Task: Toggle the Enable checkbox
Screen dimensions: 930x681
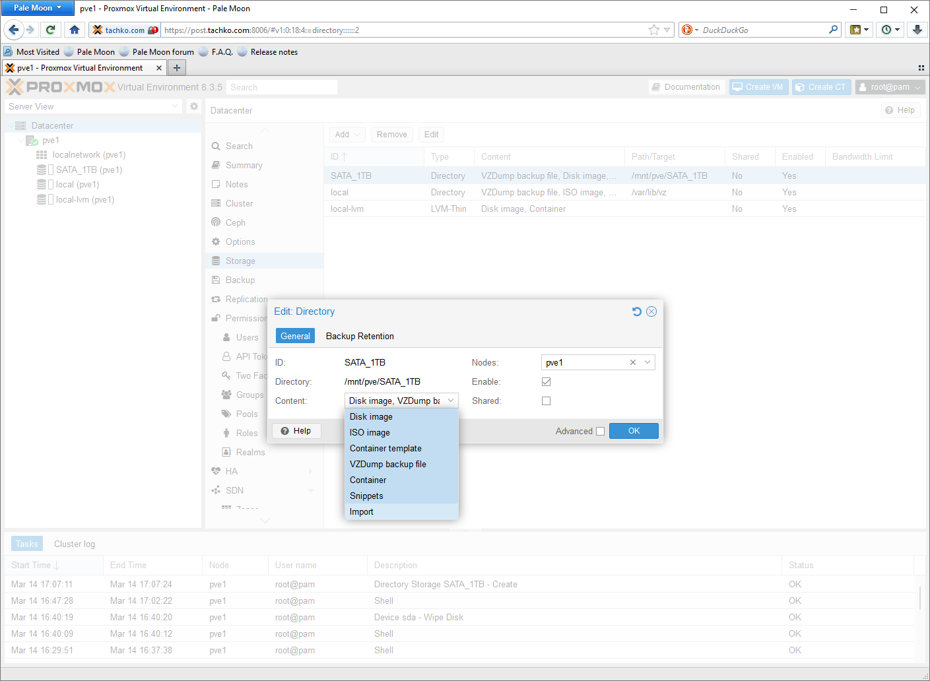Action: [546, 381]
